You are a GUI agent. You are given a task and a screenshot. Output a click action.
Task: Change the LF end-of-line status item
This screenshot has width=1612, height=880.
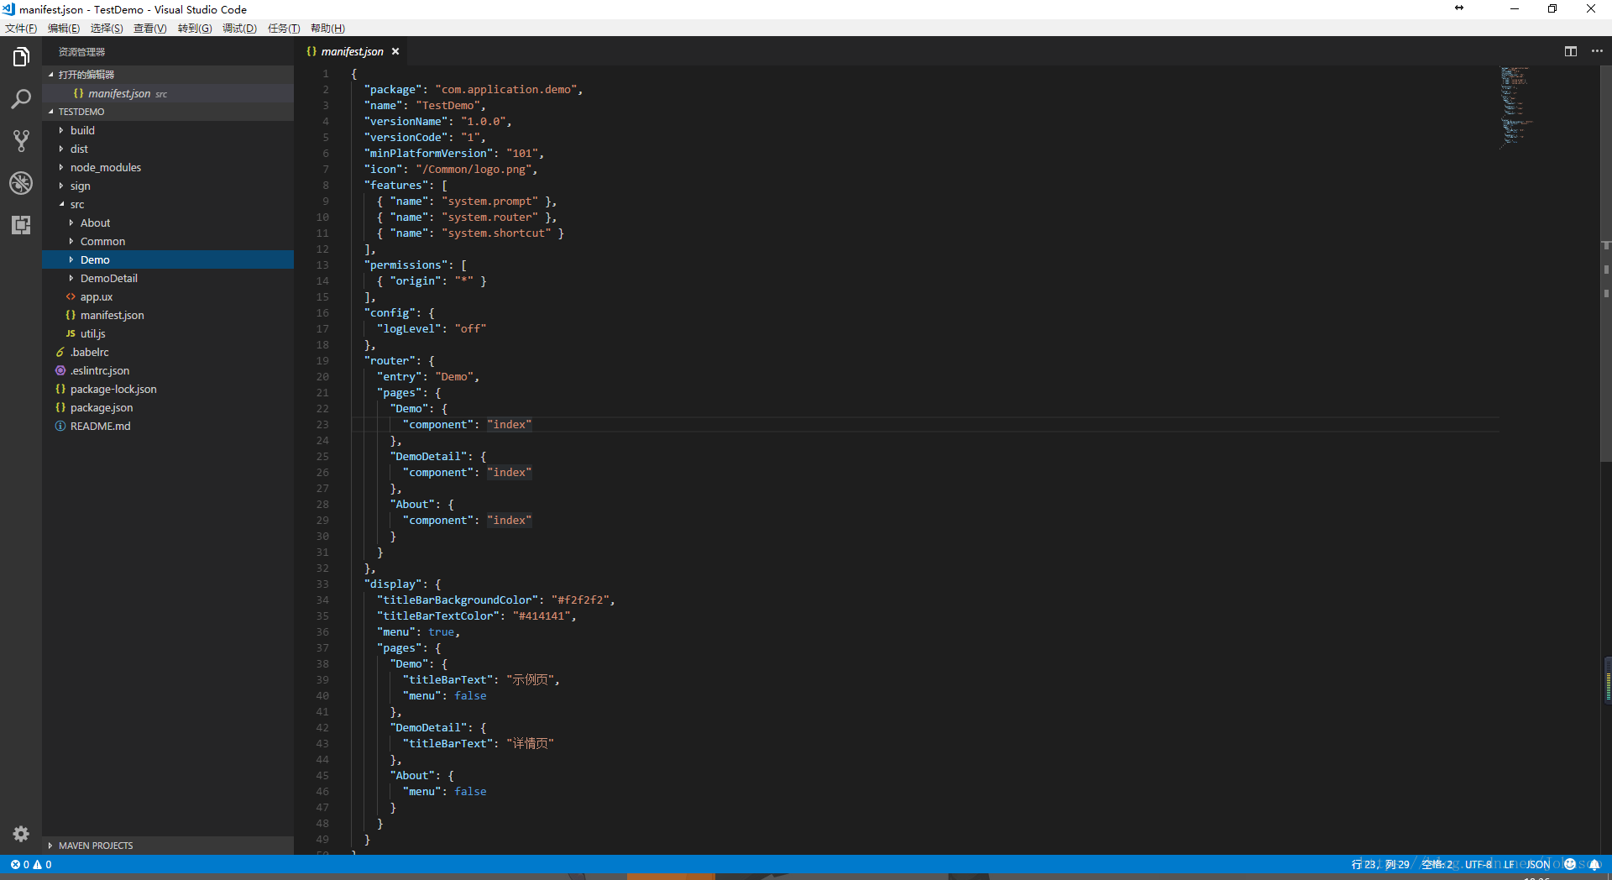click(1509, 864)
